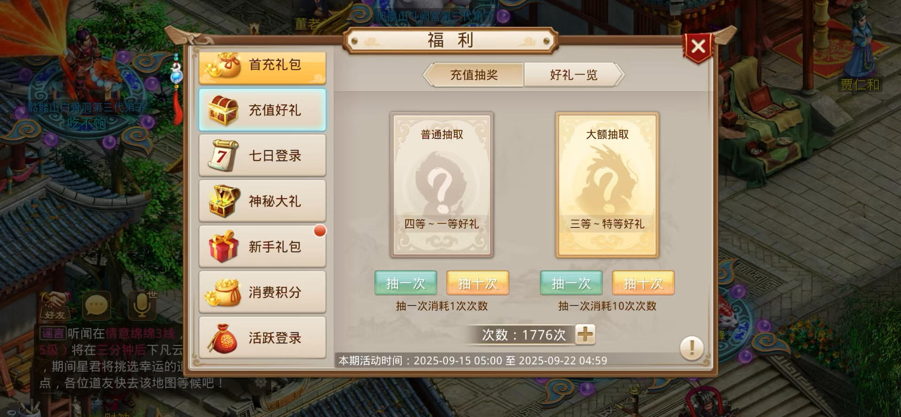Click the exclamation info icon

691,348
